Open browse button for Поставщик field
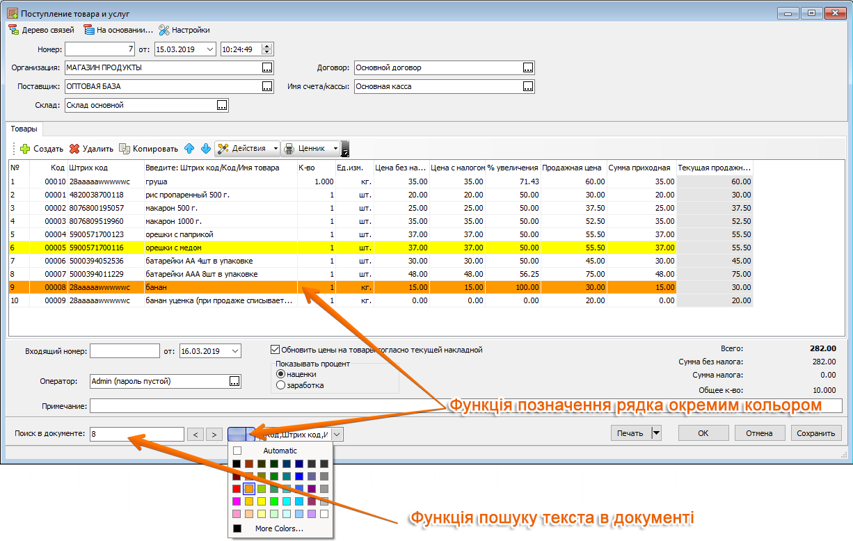 pos(267,86)
